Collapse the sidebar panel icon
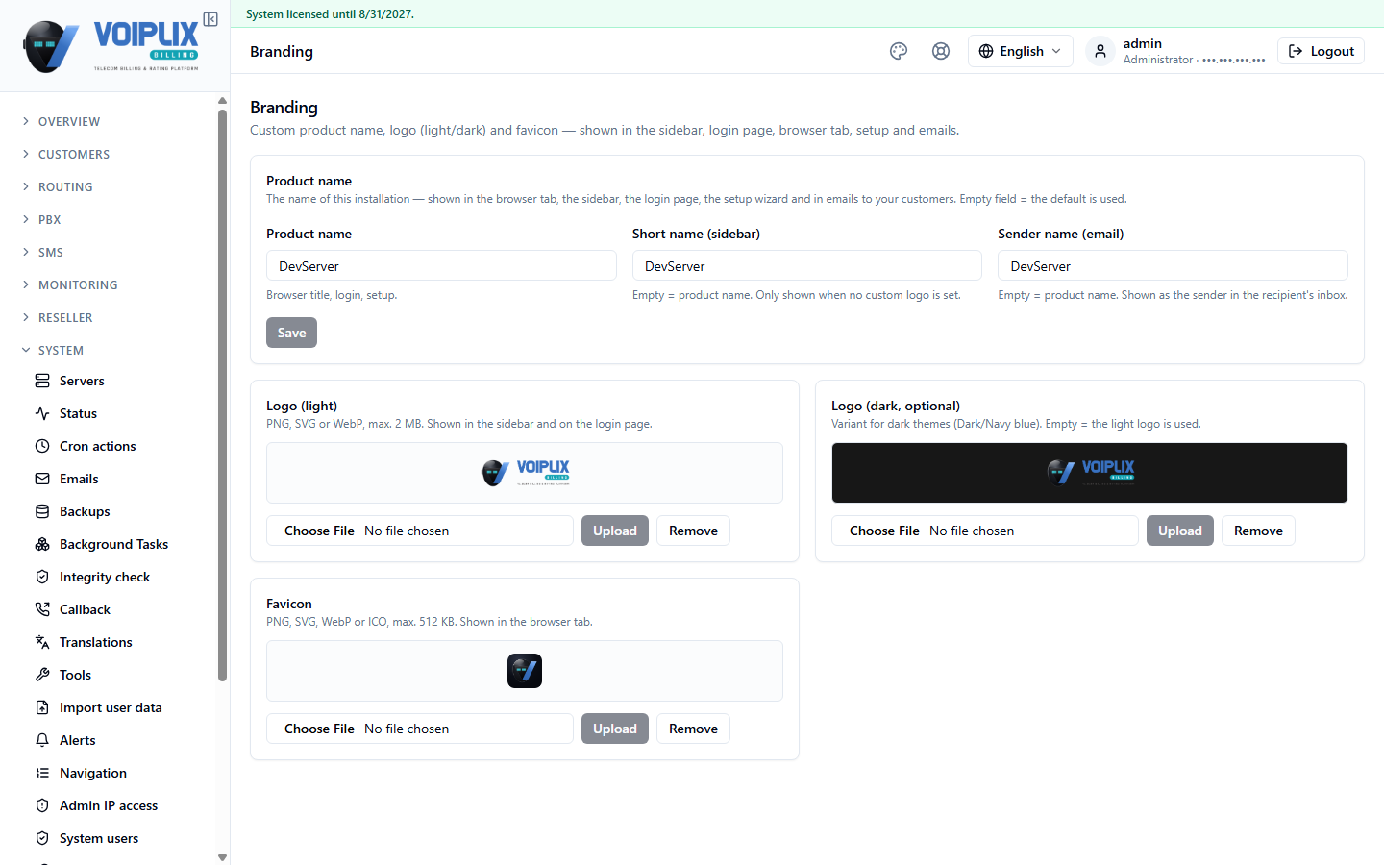Screen dimensions: 1384x865 (x=210, y=19)
